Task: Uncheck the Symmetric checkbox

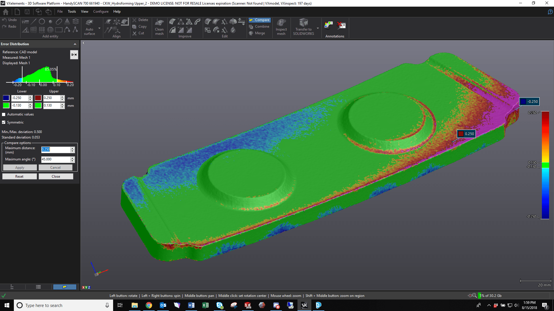Action: [4, 122]
